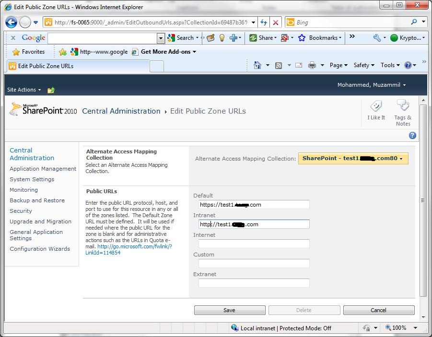Click the Google toolbar blue plus icon
This screenshot has height=337, width=432.
pos(234,38)
